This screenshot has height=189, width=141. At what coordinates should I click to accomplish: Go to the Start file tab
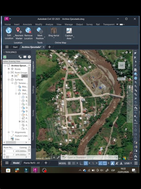pyautogui.click(x=15, y=47)
